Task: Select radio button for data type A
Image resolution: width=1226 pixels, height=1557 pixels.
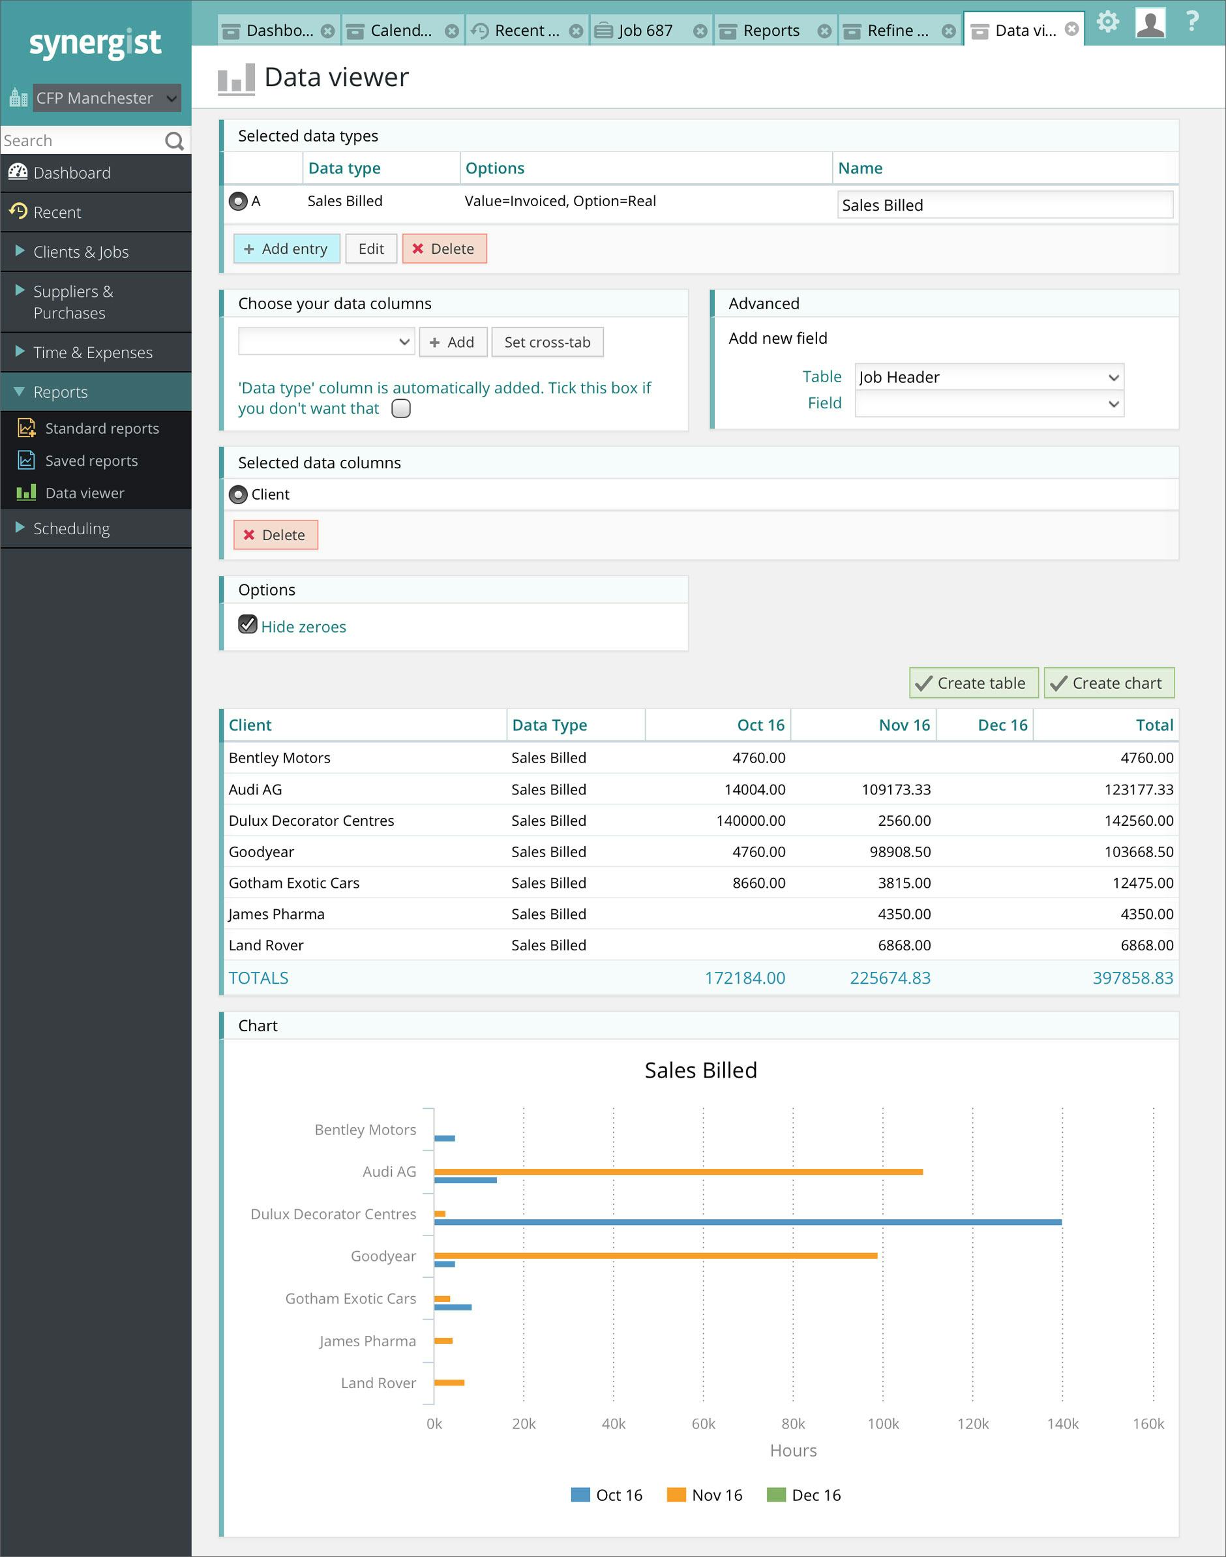Action: coord(238,201)
